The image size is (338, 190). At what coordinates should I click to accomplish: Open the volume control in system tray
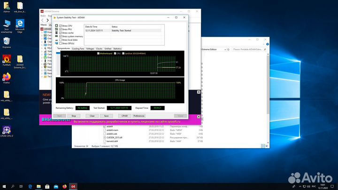308,186
